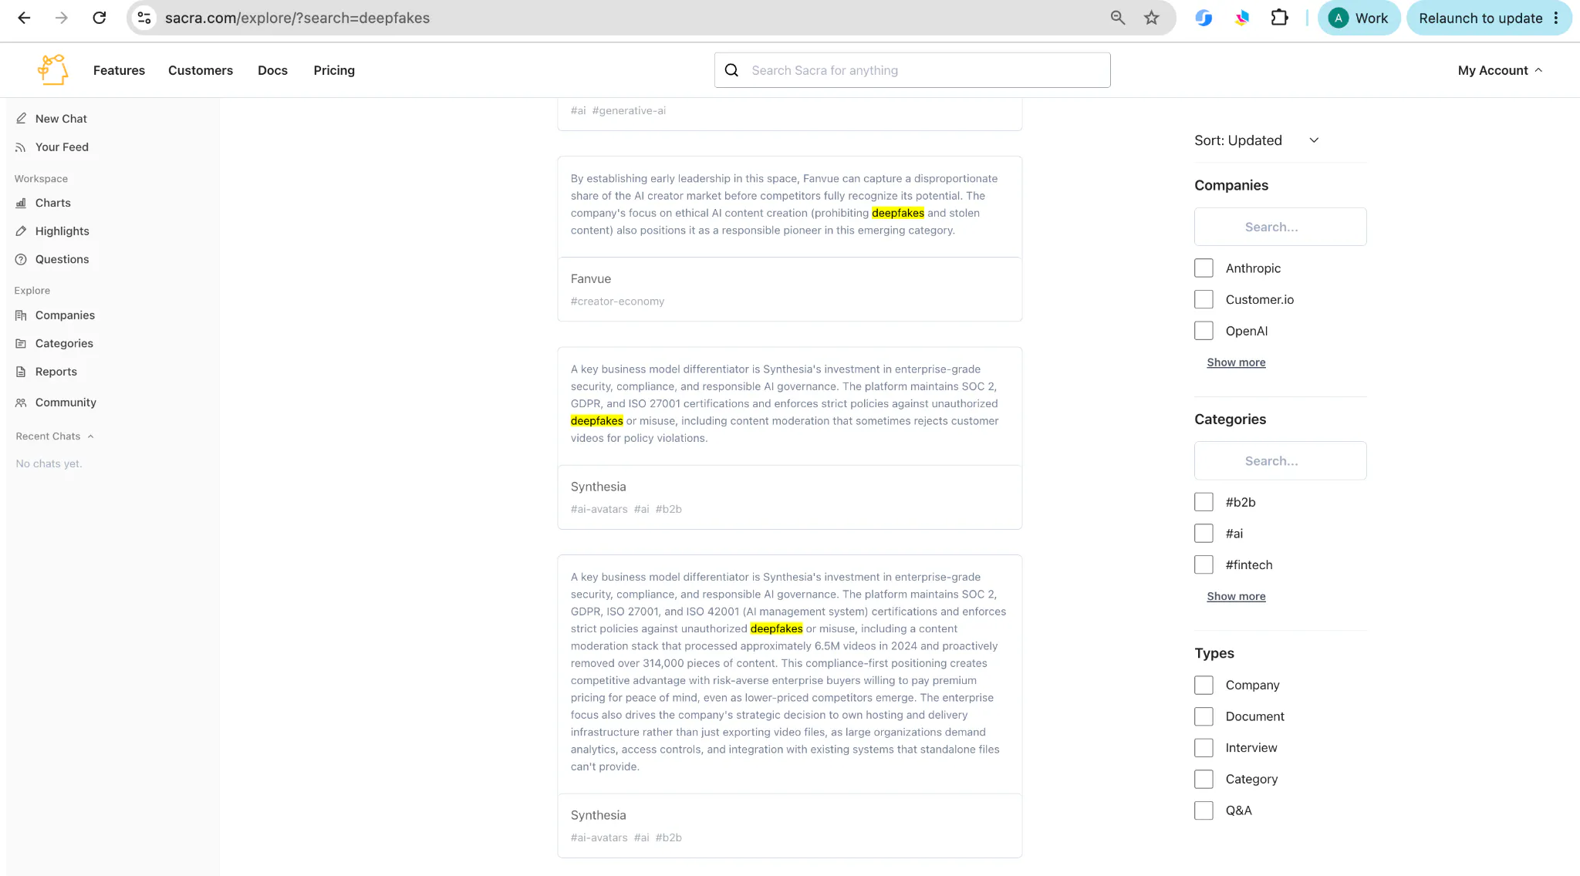Tick the Category type checkbox
The image size is (1580, 876).
[x=1204, y=779]
